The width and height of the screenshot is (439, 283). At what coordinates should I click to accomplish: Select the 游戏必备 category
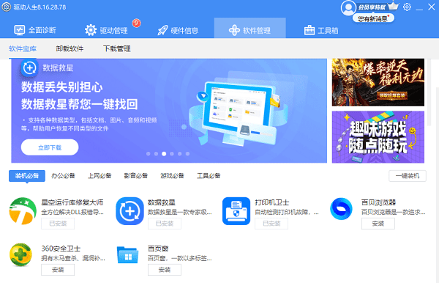(x=172, y=176)
